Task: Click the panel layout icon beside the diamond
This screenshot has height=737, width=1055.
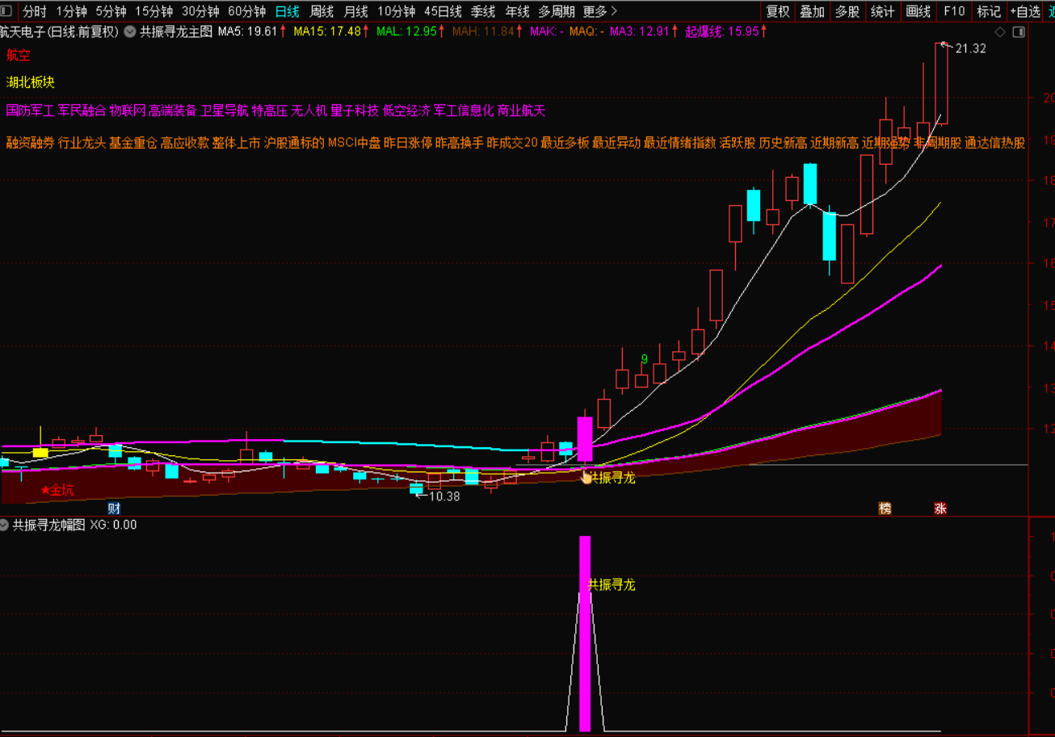Action: (x=1018, y=32)
